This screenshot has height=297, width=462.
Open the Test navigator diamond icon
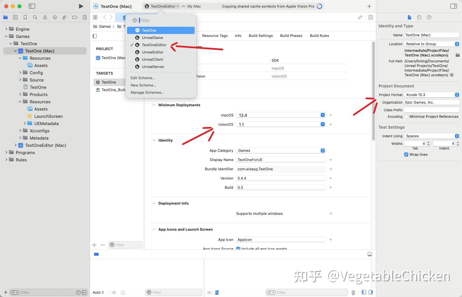click(x=55, y=17)
